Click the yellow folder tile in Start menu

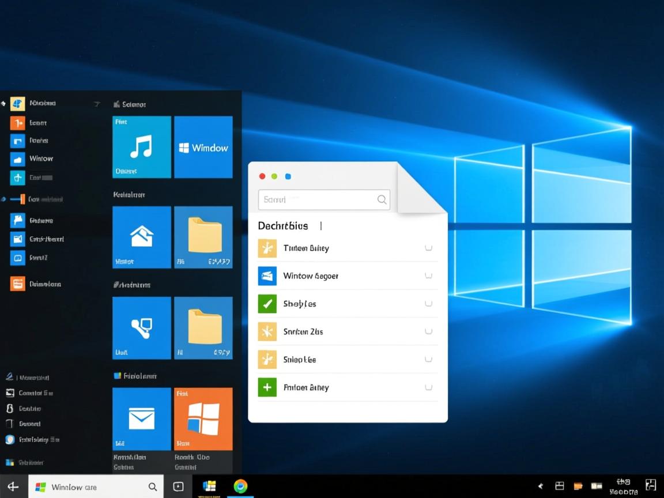tap(203, 237)
